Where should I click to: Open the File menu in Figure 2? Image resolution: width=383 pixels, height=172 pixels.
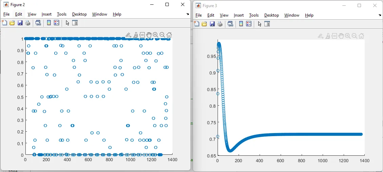[x=6, y=14]
